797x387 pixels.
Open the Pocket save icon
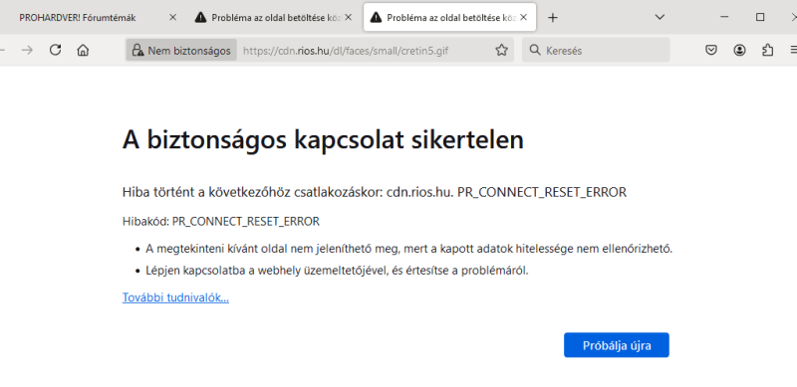[x=711, y=50]
